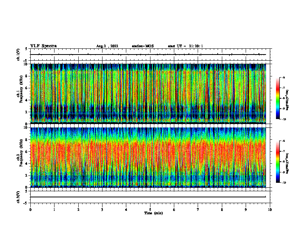Click the ch.1 color scale bar
Screen dimensions: 304x235
pyautogui.click(x=278, y=98)
